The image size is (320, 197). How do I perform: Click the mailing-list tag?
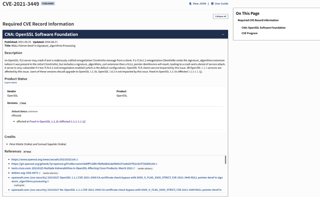coord(19,185)
